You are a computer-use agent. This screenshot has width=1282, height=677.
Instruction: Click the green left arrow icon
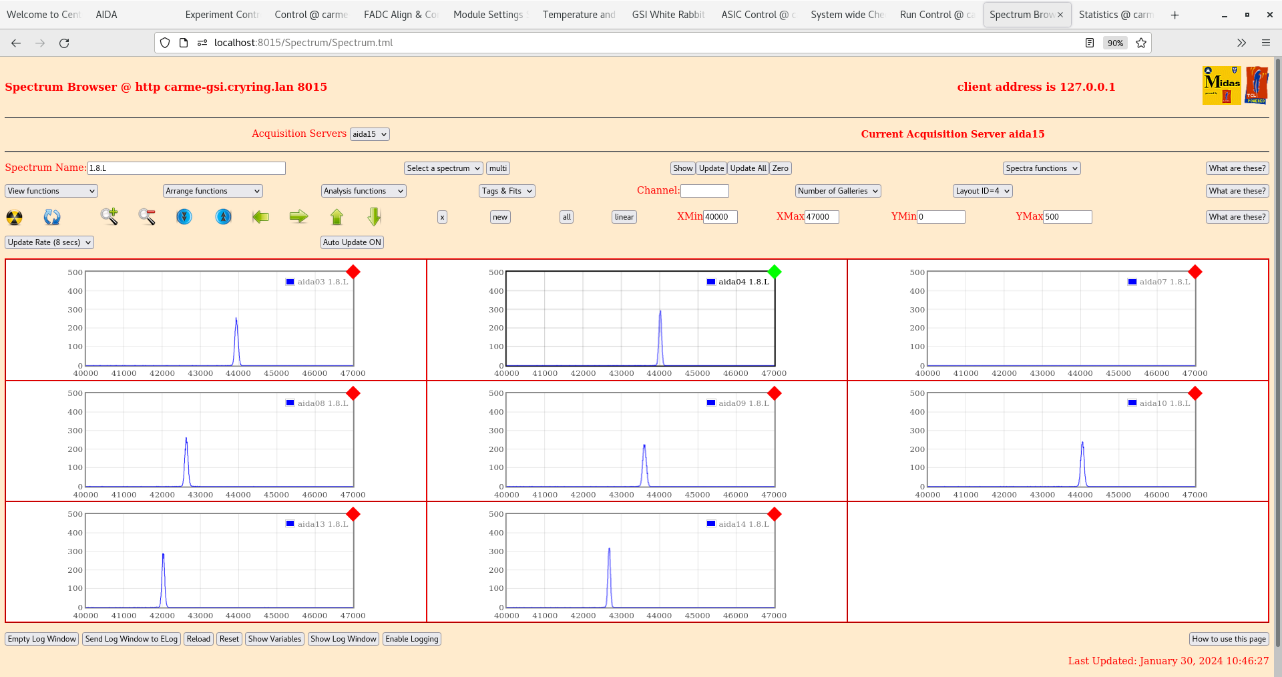click(x=260, y=217)
